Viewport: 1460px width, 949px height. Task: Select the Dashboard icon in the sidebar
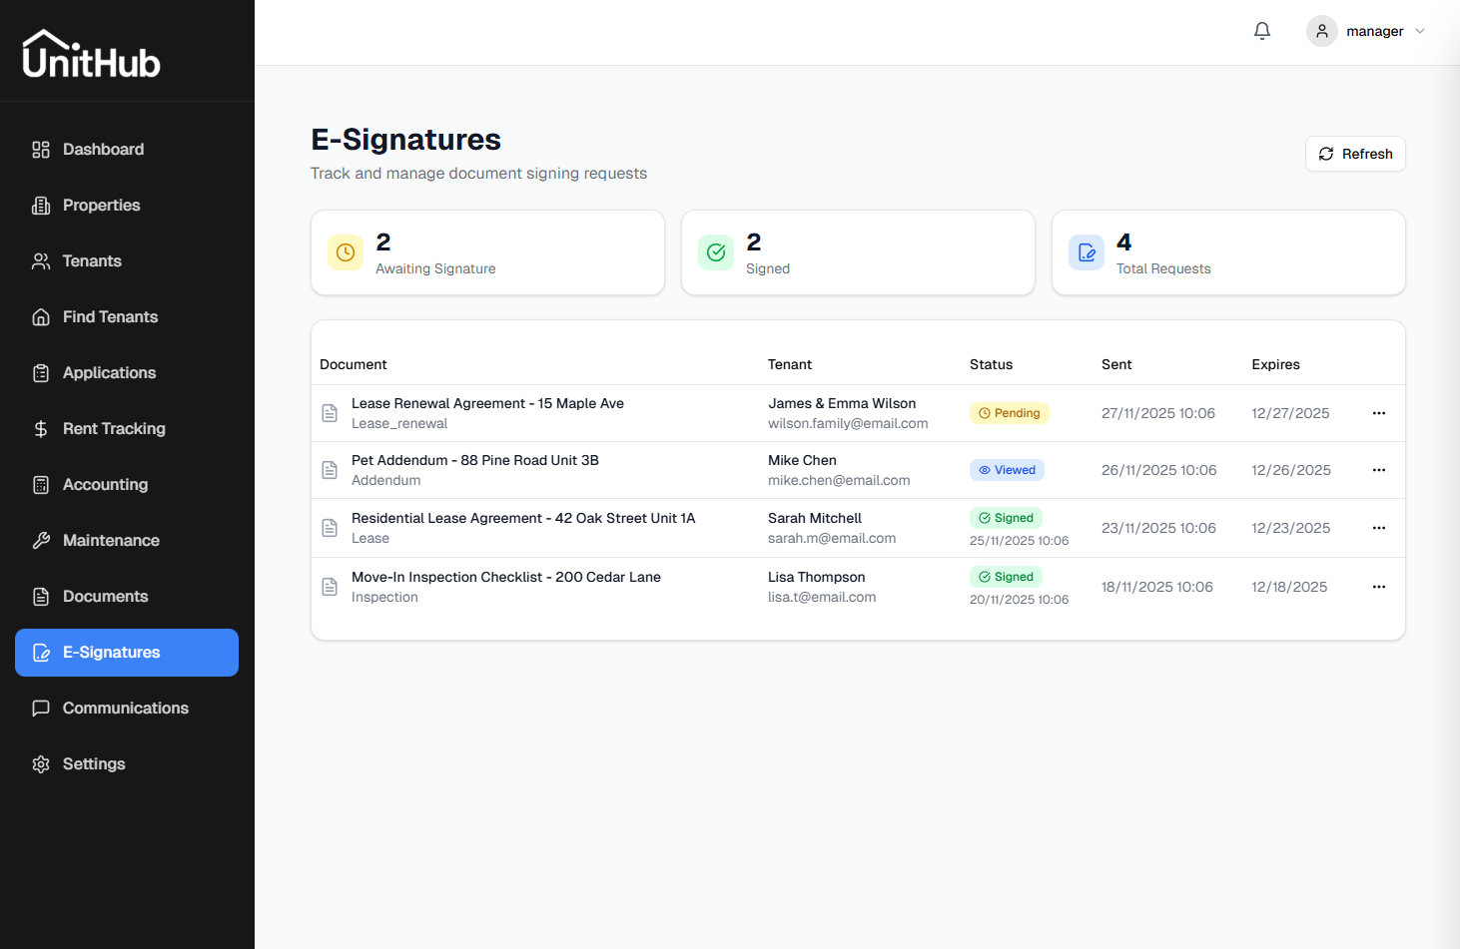click(41, 149)
